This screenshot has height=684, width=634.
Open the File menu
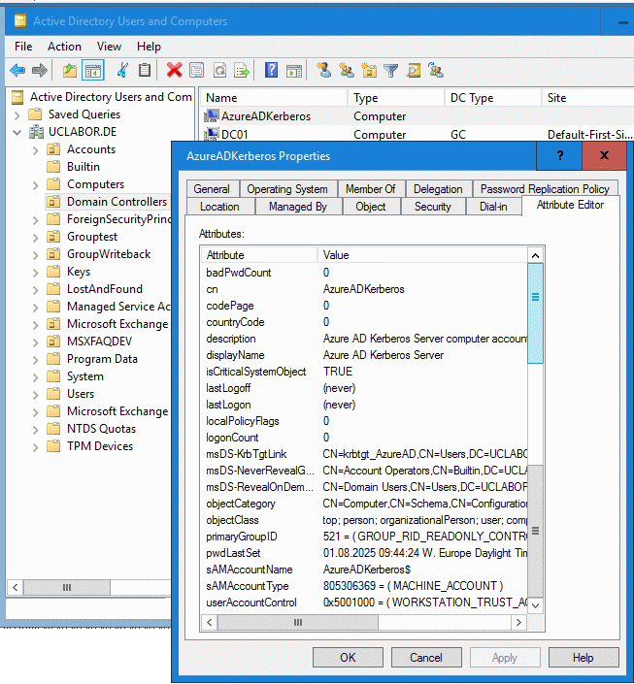(23, 47)
